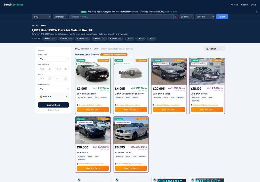Select the X5 popular chip
Screen dimensions: 260x182
140,39
